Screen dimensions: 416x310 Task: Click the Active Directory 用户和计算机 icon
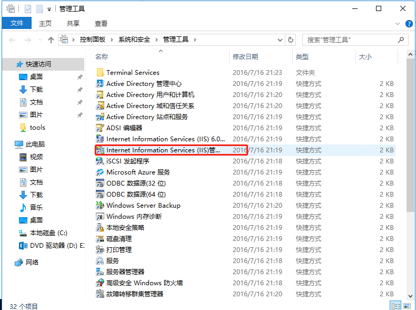tap(100, 94)
